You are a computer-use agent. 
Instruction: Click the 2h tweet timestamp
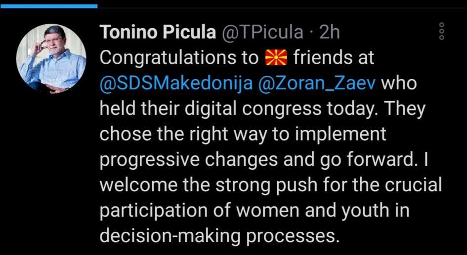(330, 32)
